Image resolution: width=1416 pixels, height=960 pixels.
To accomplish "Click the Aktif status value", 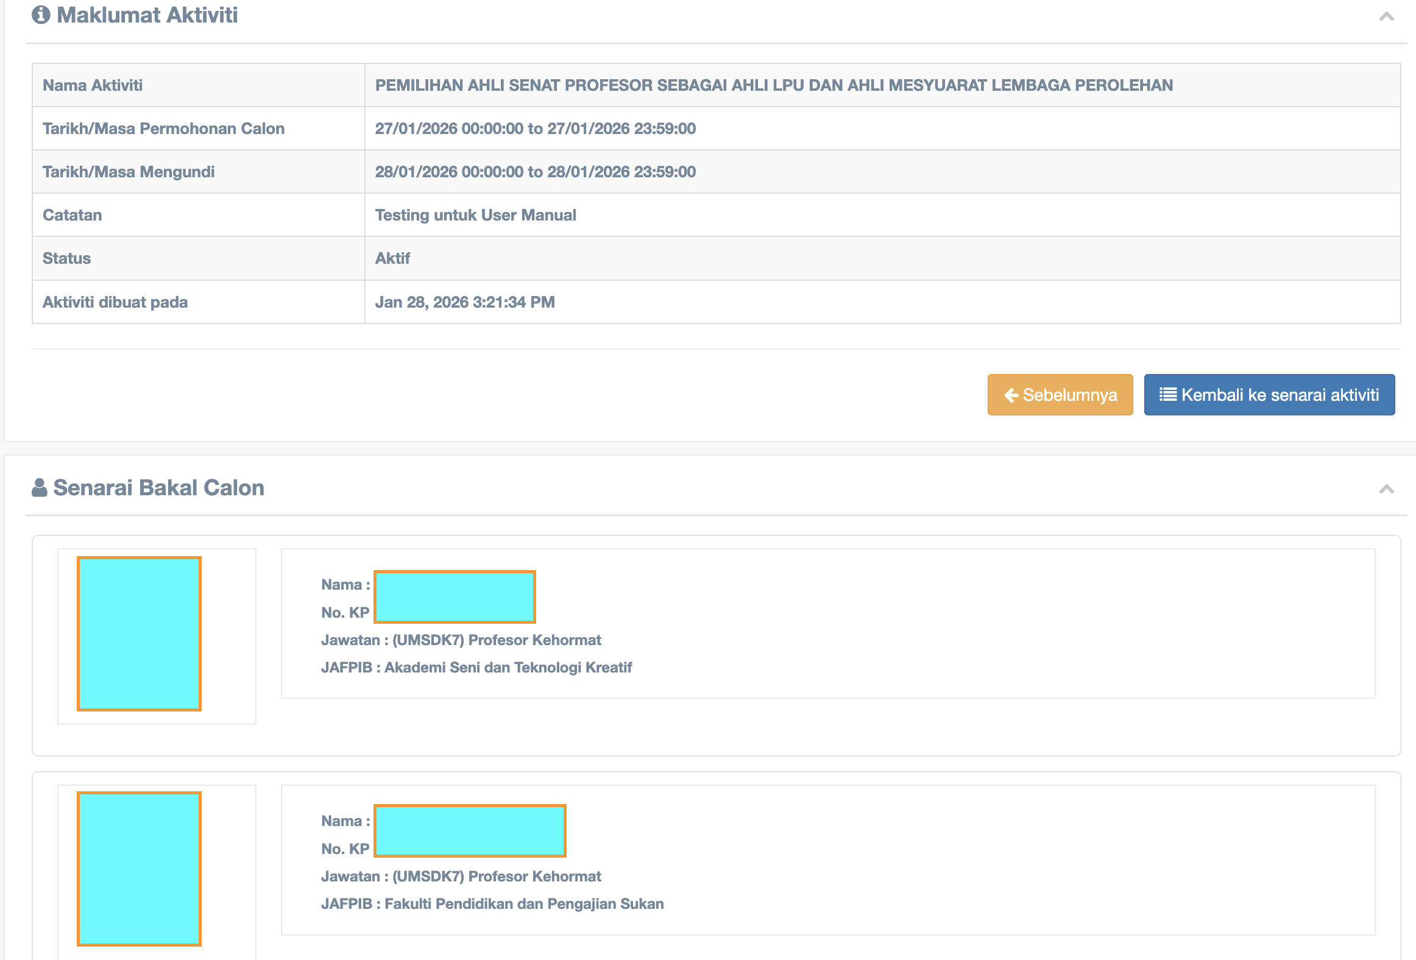I will [x=392, y=258].
